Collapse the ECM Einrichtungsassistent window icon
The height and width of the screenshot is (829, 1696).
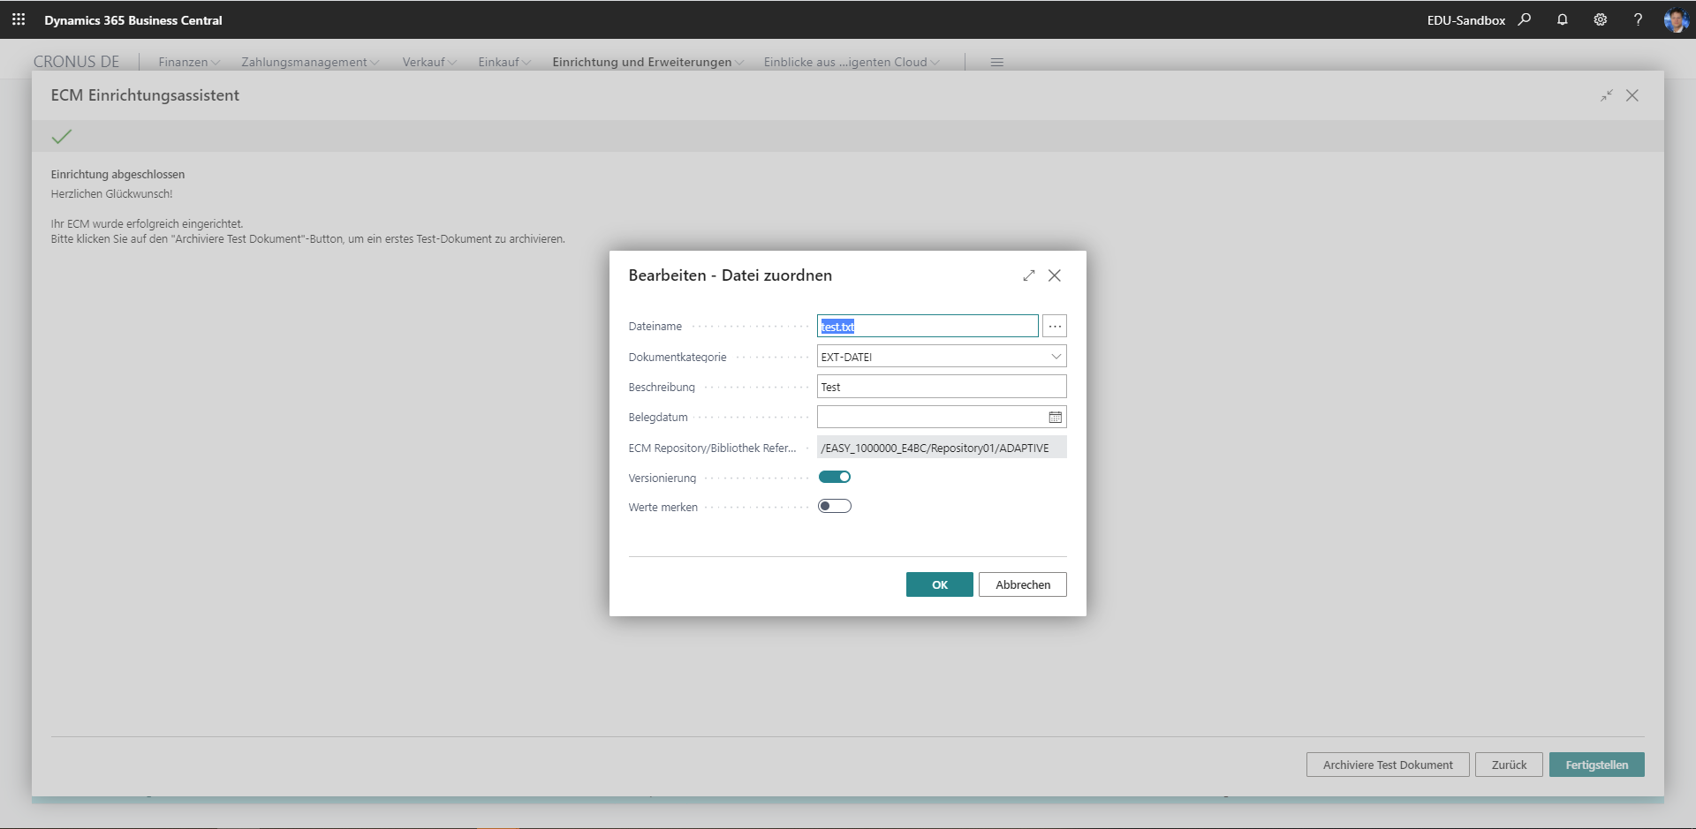pos(1607,95)
